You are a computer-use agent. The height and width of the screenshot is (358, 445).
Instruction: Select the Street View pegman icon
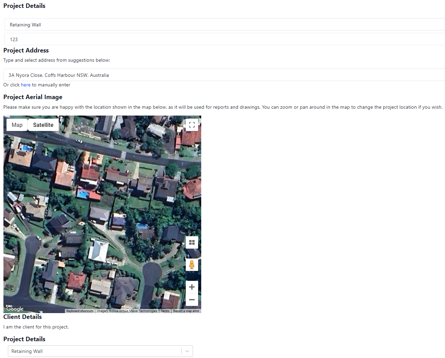pyautogui.click(x=192, y=265)
